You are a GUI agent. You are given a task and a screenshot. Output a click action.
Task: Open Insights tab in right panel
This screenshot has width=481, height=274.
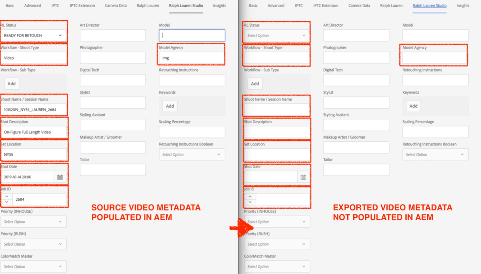point(463,6)
